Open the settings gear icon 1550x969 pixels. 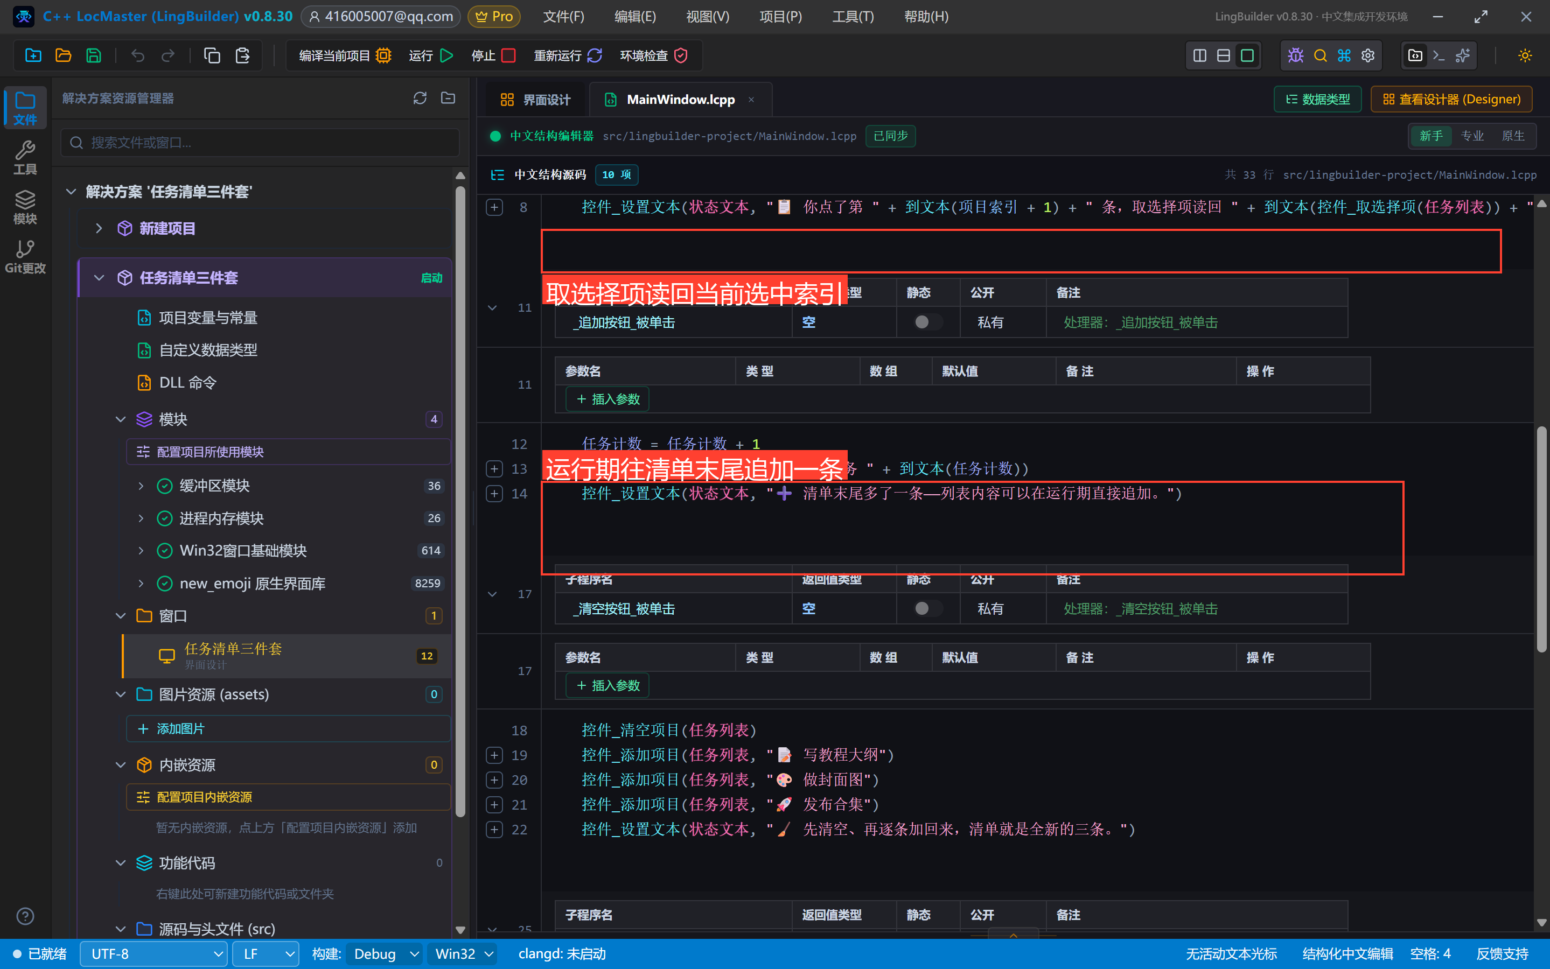[1368, 56]
